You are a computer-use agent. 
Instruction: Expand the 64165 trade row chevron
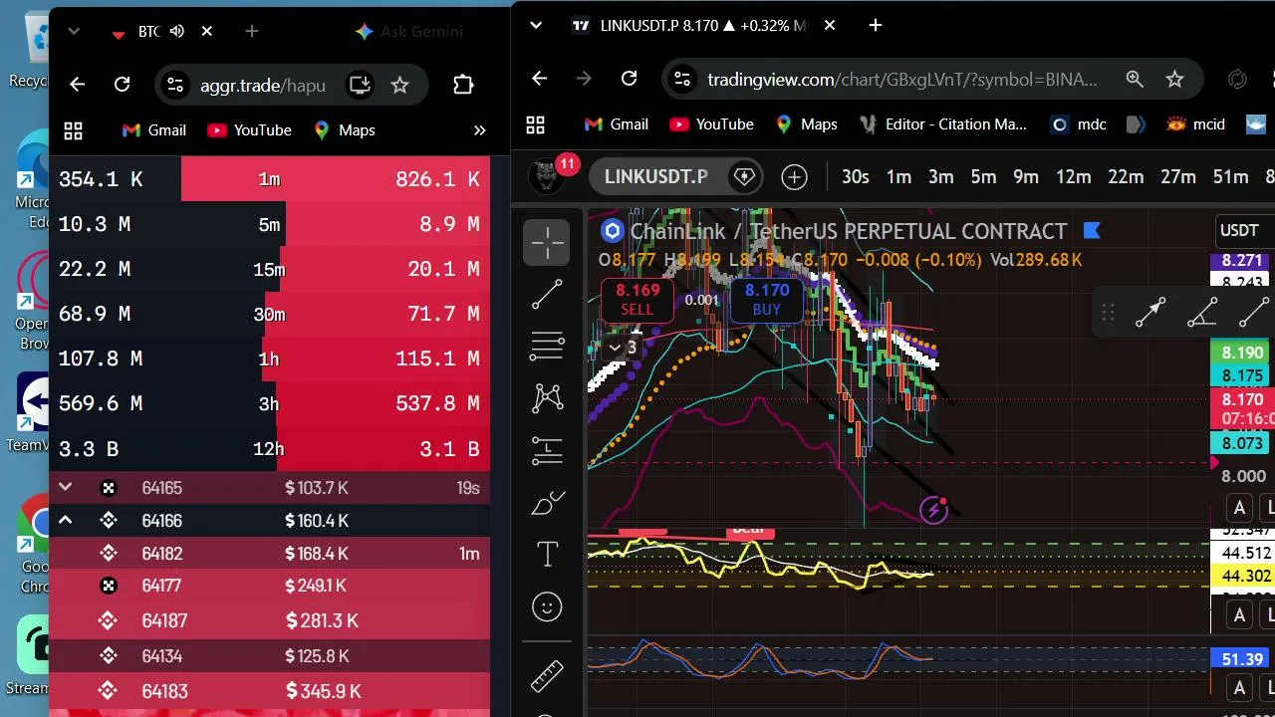[65, 488]
